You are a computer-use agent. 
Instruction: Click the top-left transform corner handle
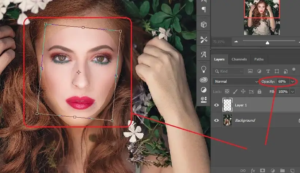tap(45, 24)
